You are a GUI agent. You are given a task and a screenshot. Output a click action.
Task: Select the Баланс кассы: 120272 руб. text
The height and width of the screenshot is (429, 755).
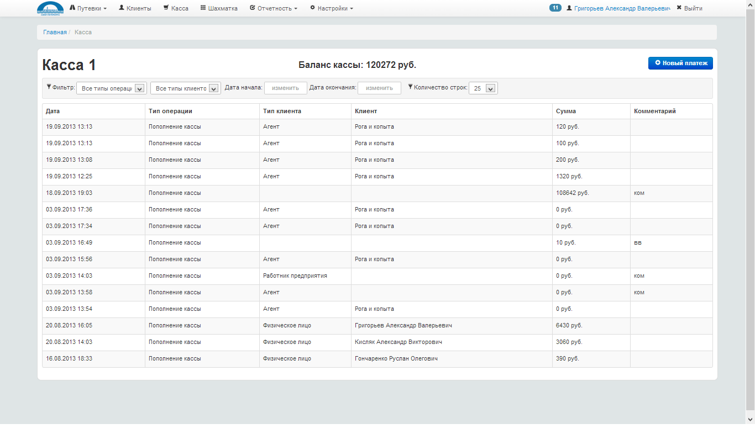pyautogui.click(x=357, y=65)
